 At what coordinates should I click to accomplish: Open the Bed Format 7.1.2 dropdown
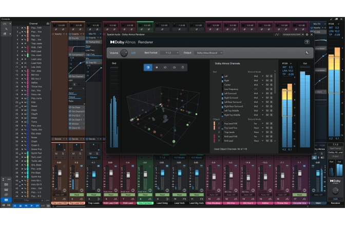(x=169, y=53)
